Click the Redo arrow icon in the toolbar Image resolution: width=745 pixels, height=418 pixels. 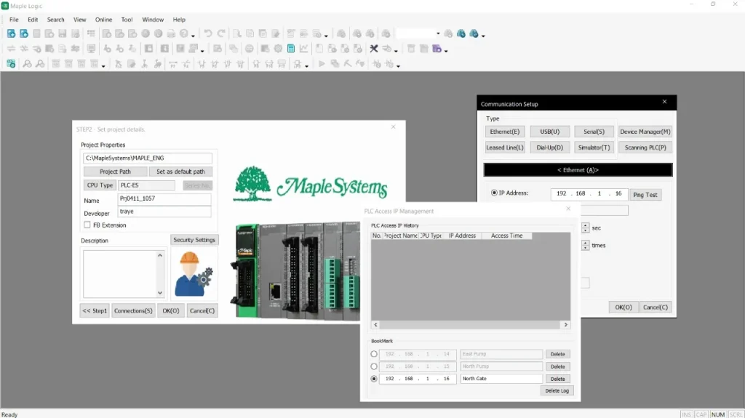click(x=221, y=33)
